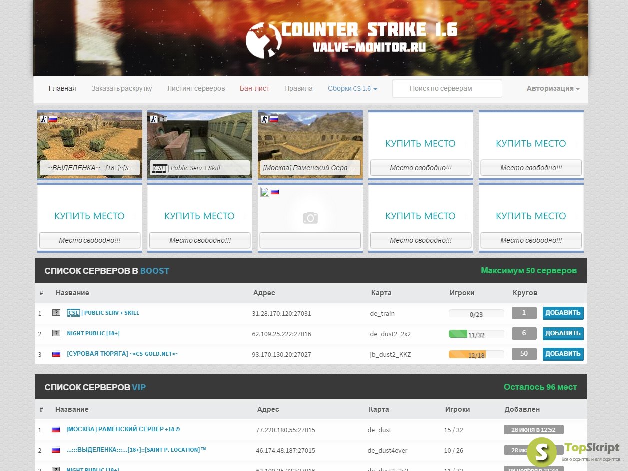Click the Russian flag beside МОСКВА РАМЕНСКИЙ СЕРВЕР in VIP

[56, 429]
